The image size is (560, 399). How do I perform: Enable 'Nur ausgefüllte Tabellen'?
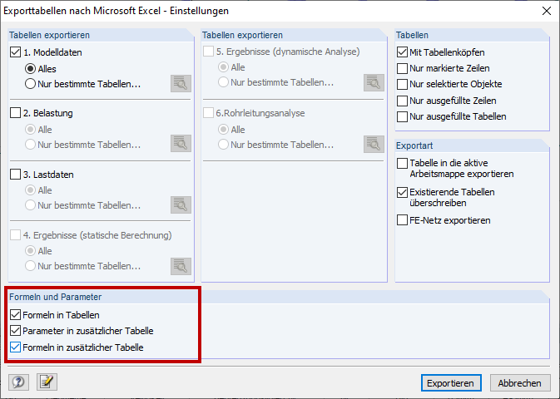click(404, 116)
